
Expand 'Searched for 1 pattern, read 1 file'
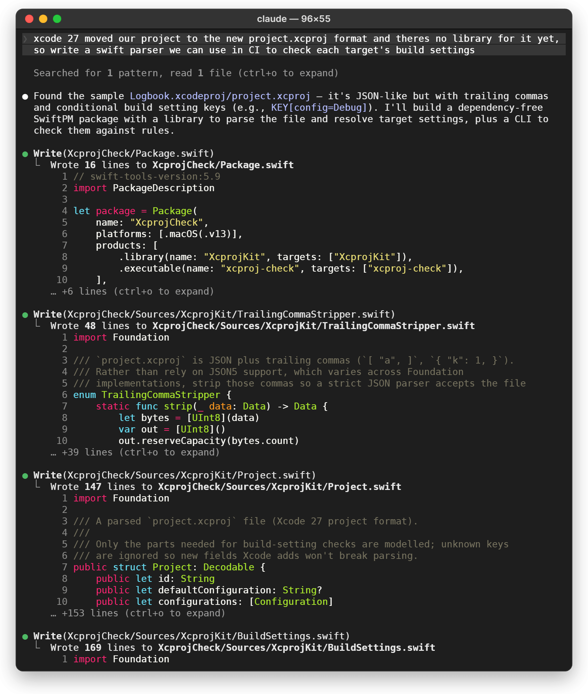point(186,73)
